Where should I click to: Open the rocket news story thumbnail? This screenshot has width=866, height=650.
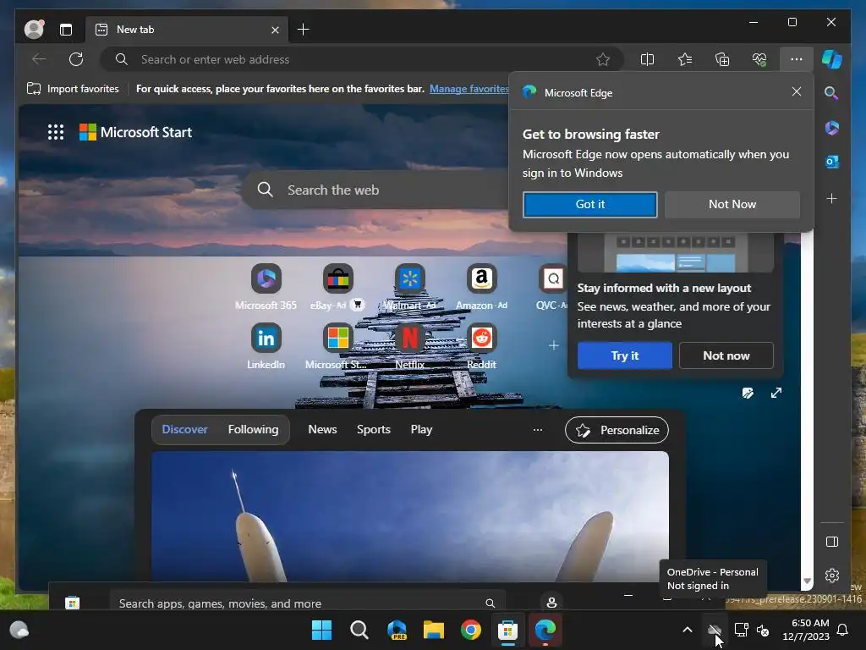point(410,516)
